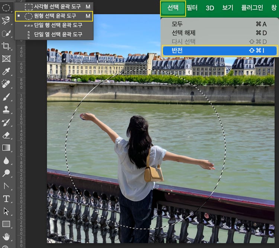Select the Eraser tool
The image size is (279, 248).
[6, 135]
